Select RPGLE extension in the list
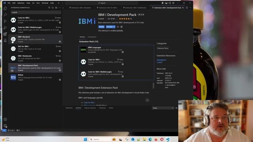Viewport: 253px width, 142px height. (36, 77)
